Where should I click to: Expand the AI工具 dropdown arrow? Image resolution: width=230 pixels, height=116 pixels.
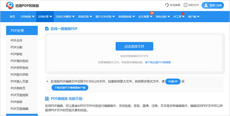tap(183, 17)
